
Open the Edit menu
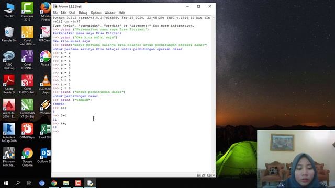(x=63, y=13)
